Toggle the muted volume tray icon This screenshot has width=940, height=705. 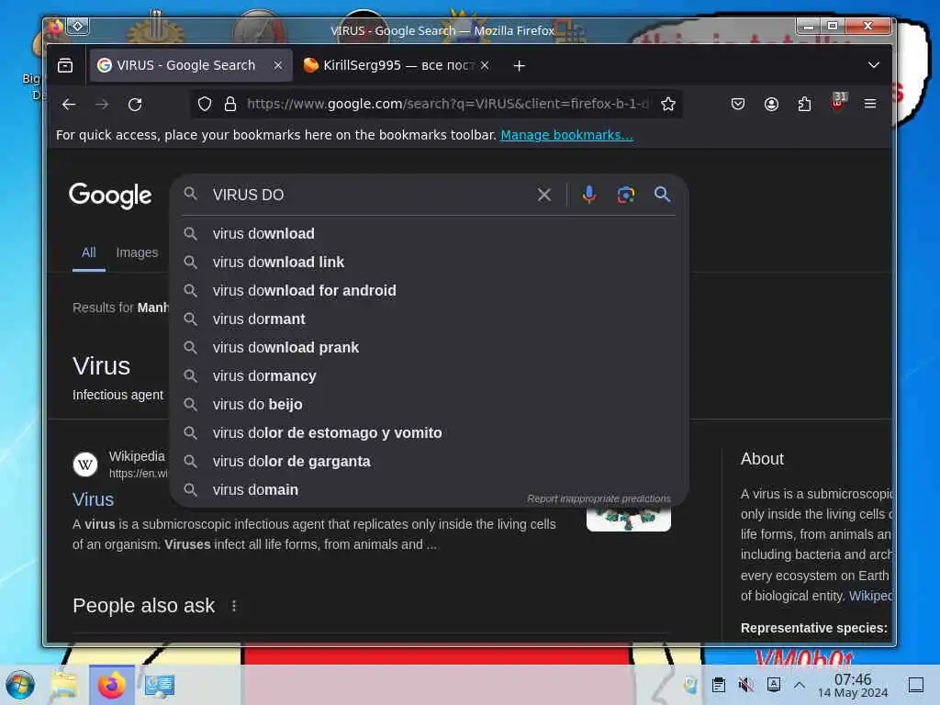click(x=745, y=685)
